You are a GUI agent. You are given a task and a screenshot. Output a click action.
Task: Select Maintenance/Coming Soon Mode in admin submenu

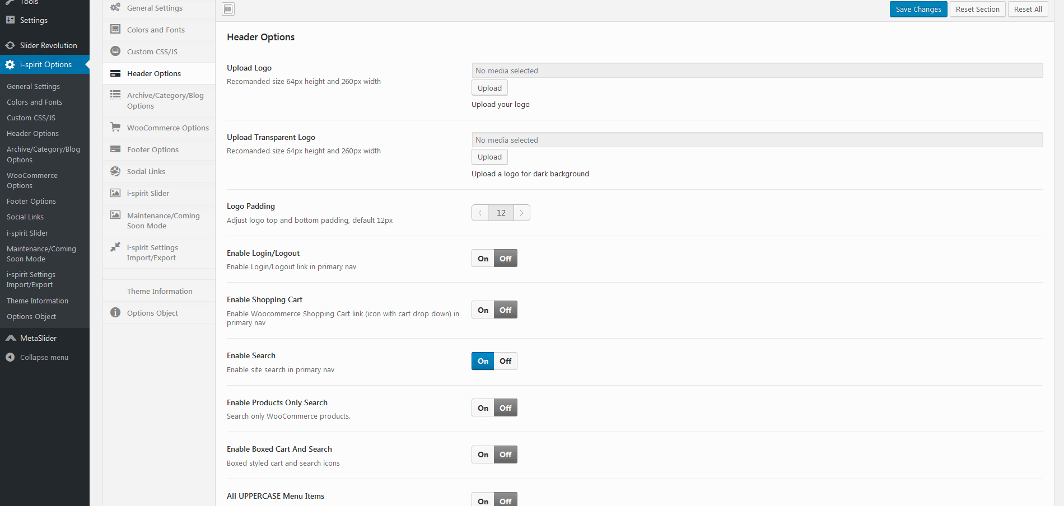[x=41, y=254]
